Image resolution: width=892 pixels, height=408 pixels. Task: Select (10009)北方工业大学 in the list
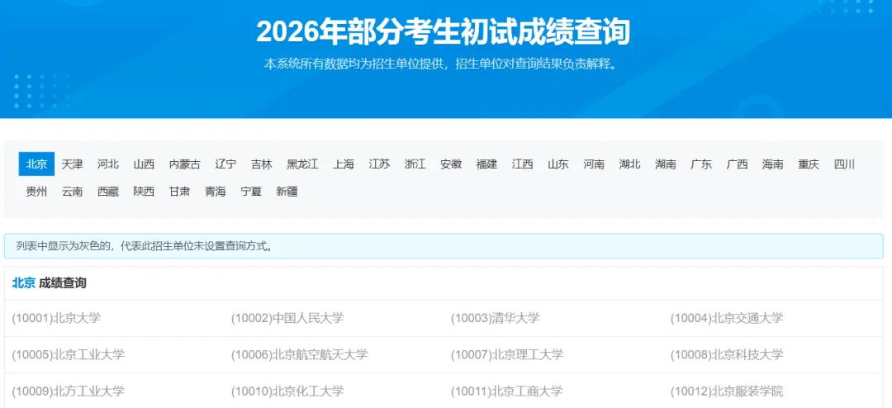click(x=68, y=391)
